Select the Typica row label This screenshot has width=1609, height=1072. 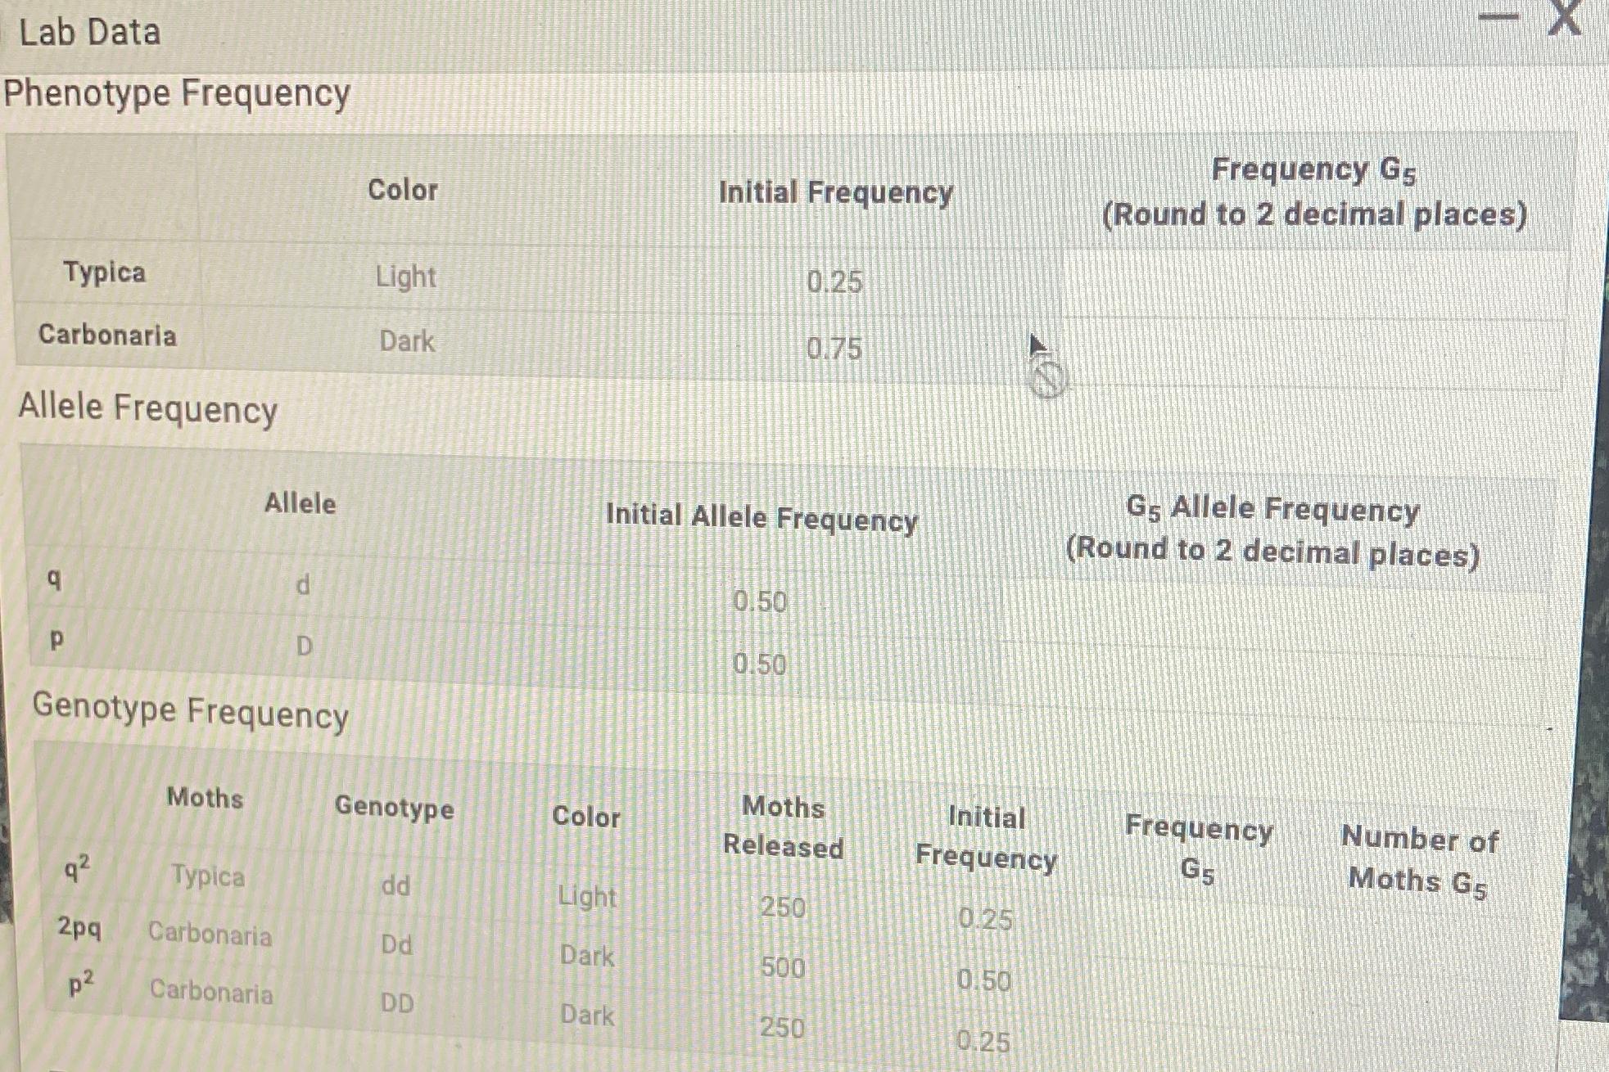tap(102, 275)
